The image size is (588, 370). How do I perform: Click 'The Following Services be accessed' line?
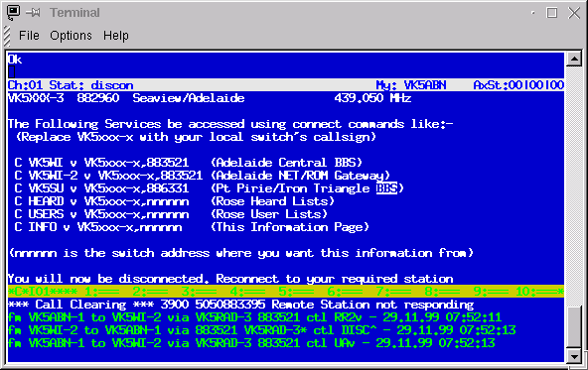click(230, 124)
